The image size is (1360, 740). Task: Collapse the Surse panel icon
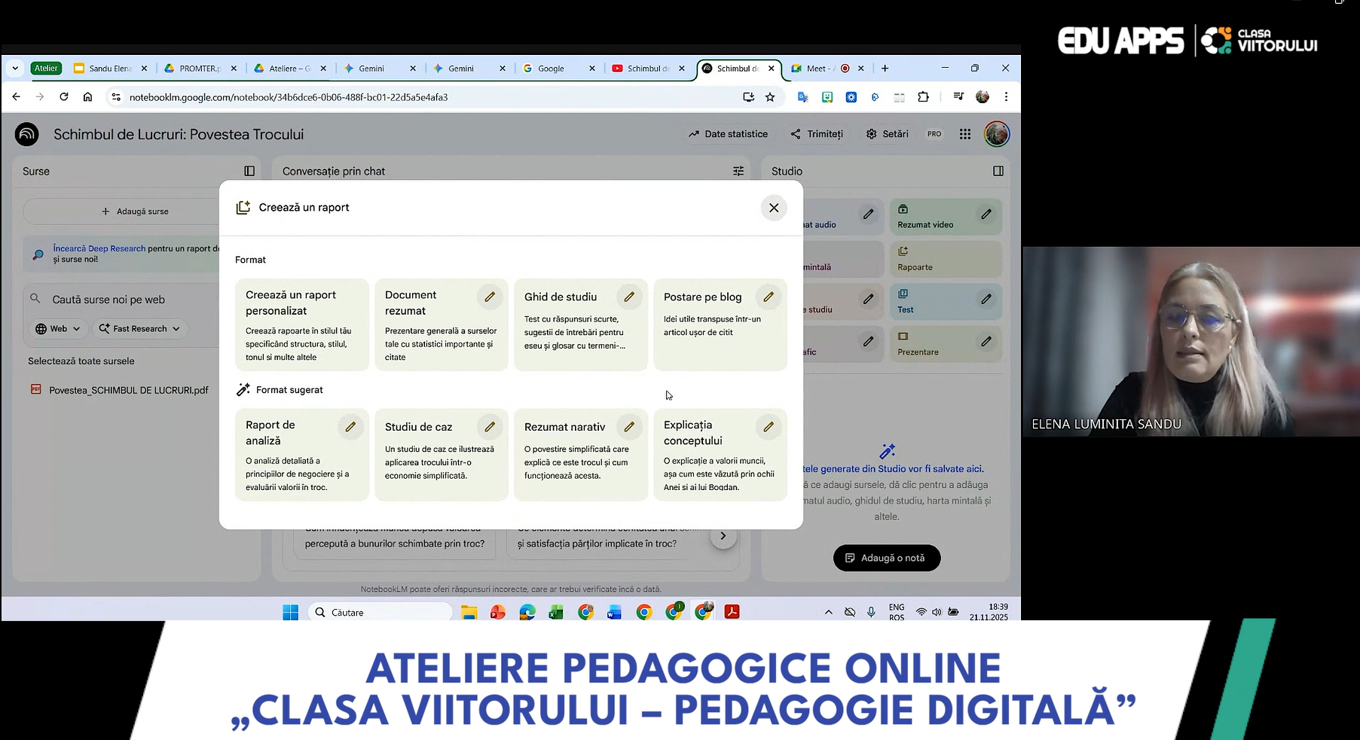click(249, 171)
